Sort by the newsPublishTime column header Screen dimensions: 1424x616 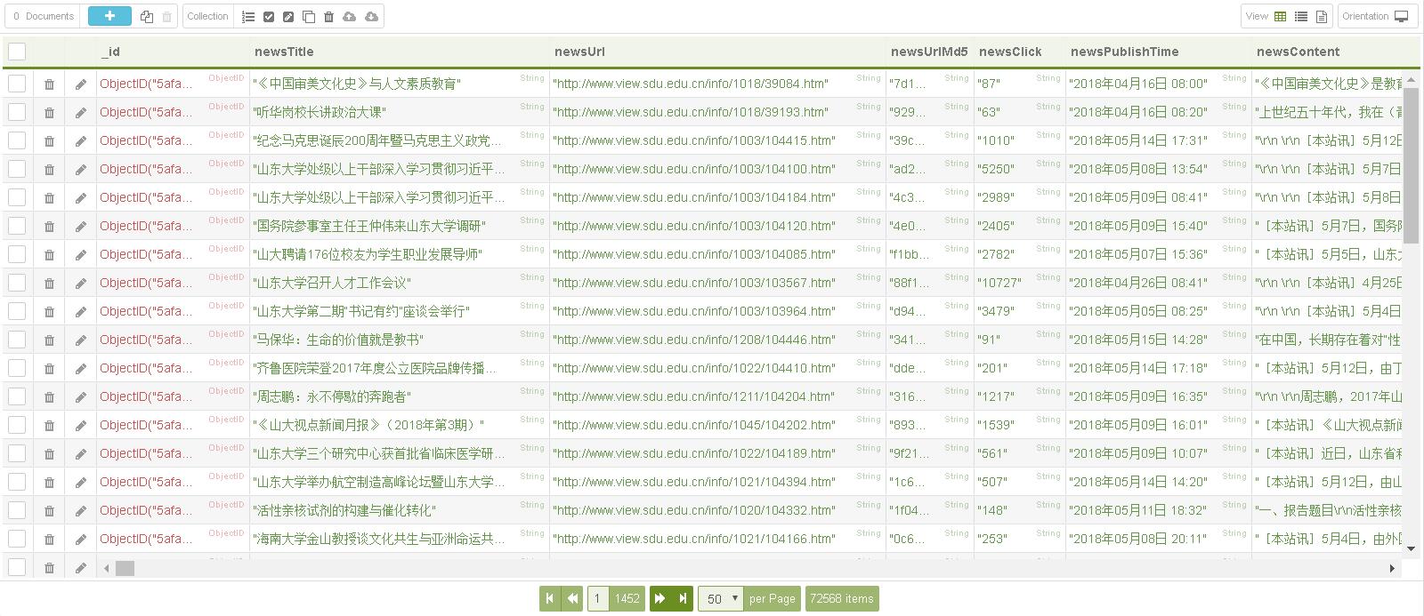pos(1124,52)
